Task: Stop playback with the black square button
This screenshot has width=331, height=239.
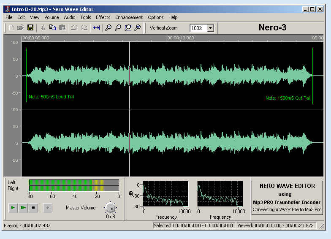Action: (x=33, y=208)
